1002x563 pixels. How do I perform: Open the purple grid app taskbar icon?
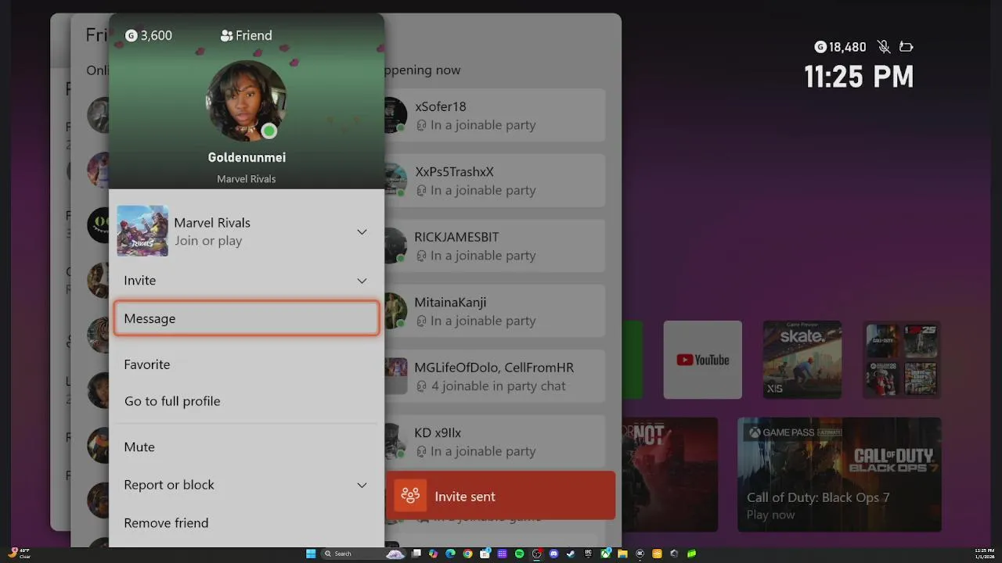tap(502, 554)
